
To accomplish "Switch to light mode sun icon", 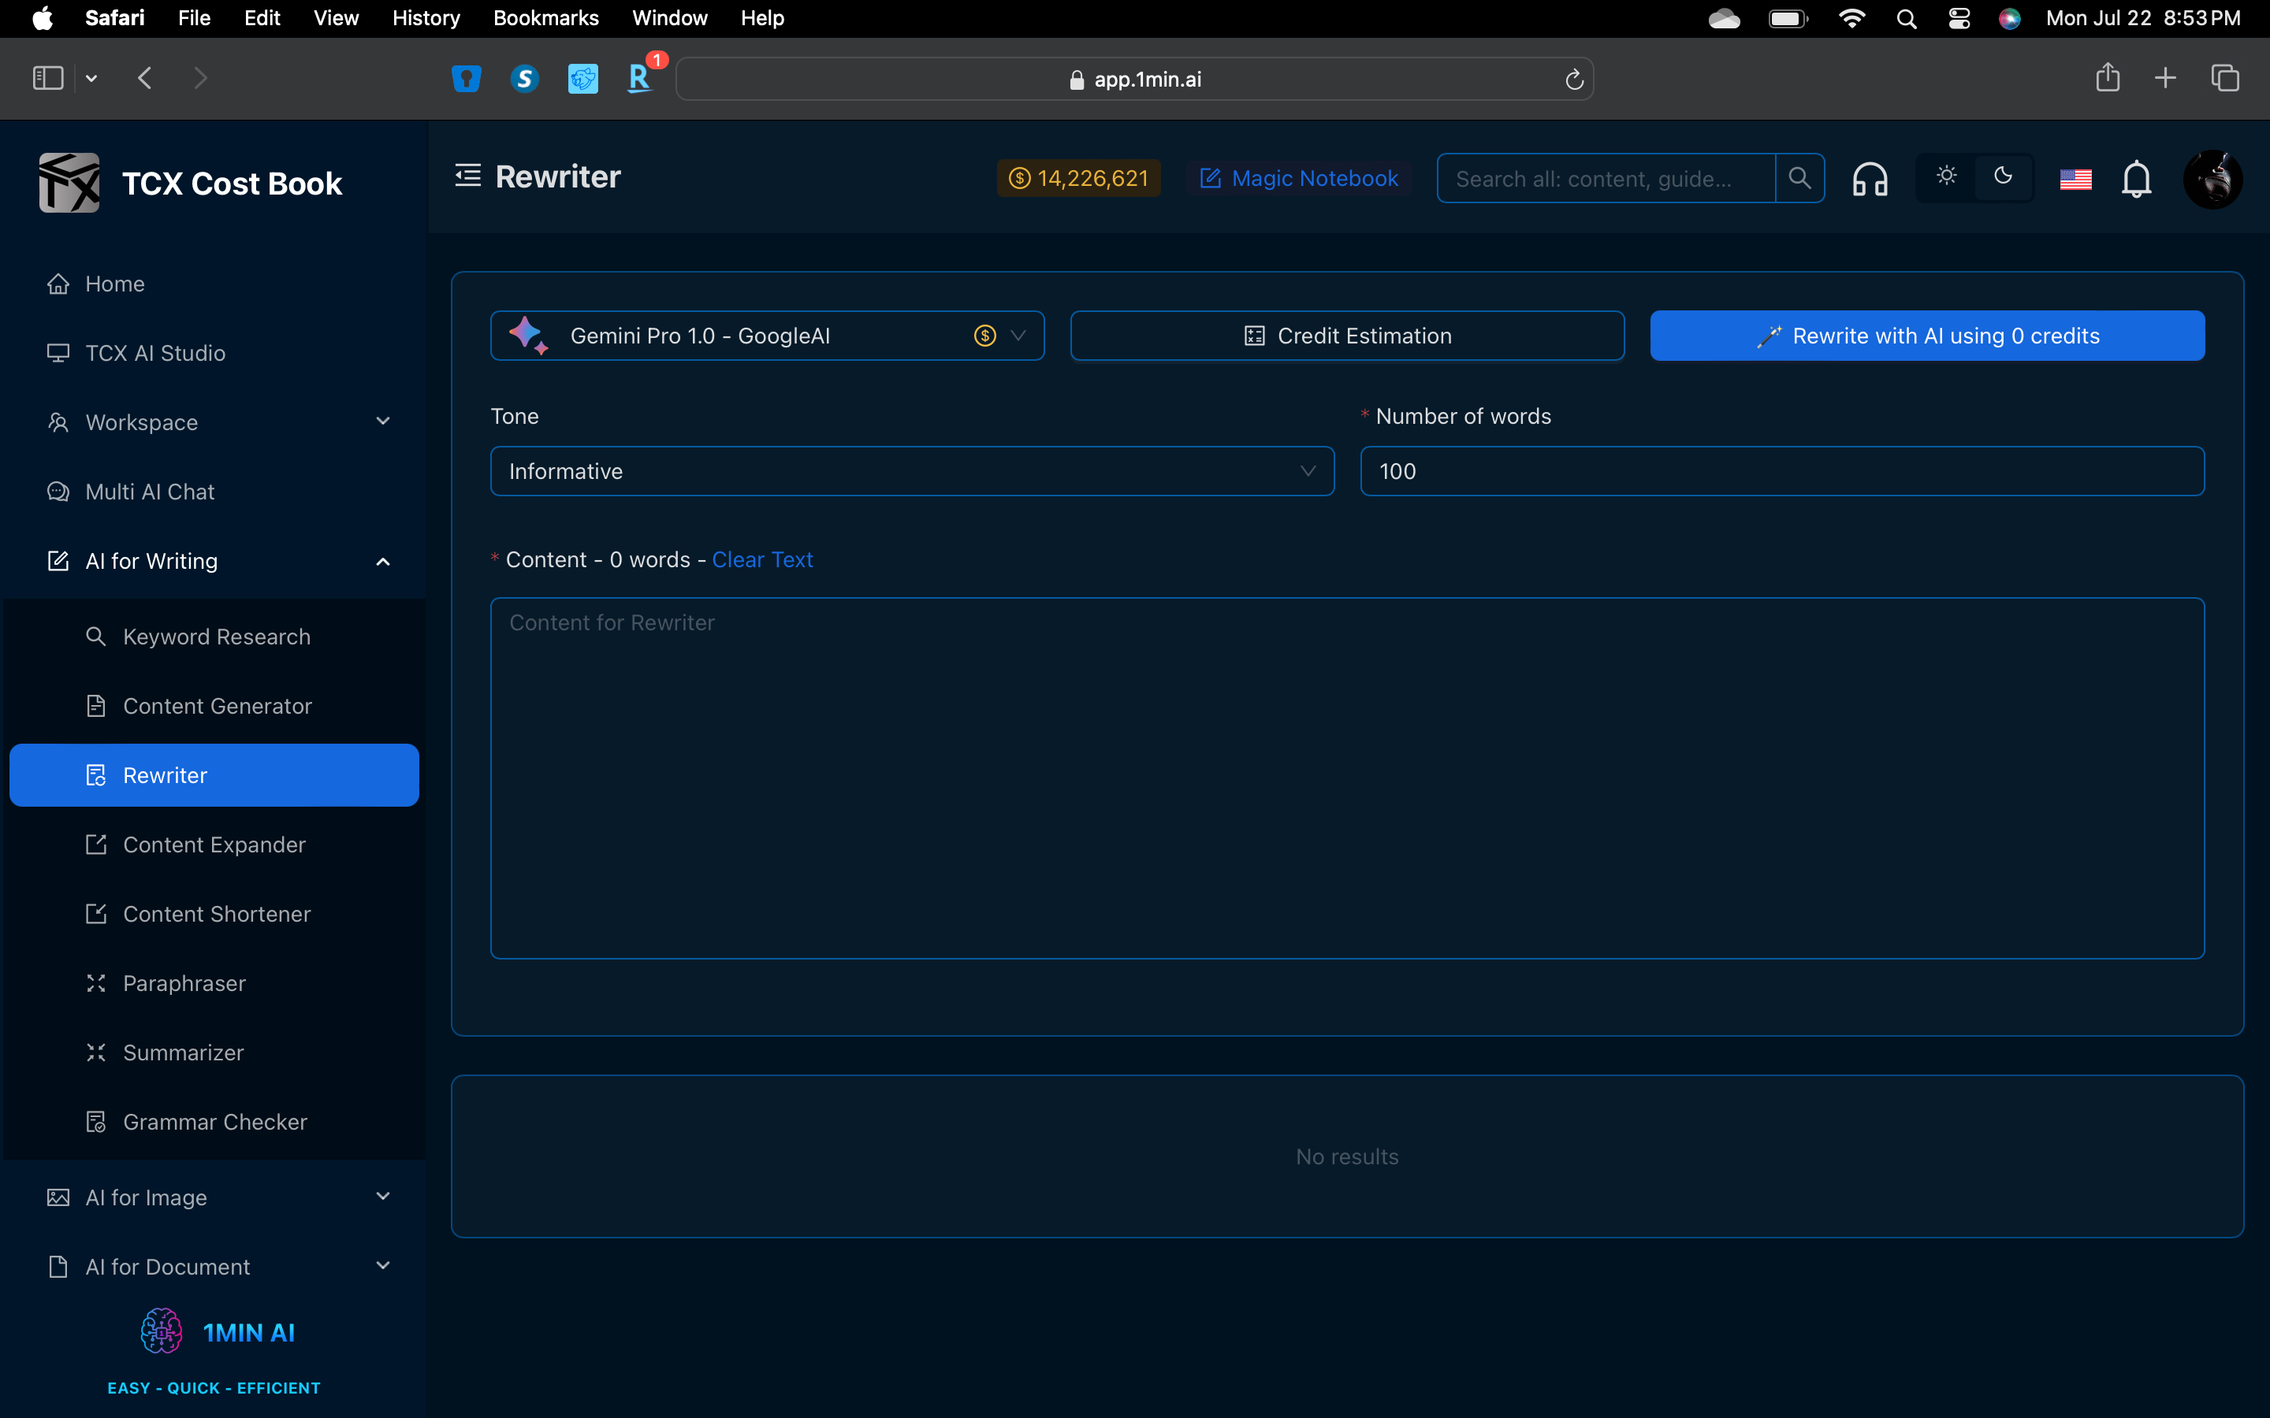I will point(1946,176).
